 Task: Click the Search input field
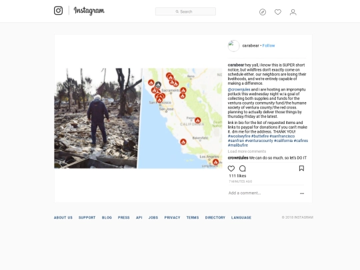coord(185,11)
